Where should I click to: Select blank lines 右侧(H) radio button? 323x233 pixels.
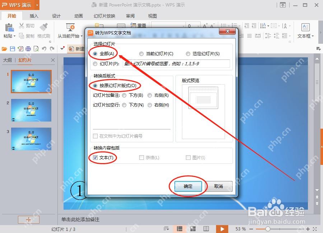(150, 105)
